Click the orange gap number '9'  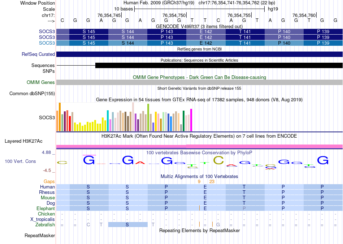coord(199,182)
